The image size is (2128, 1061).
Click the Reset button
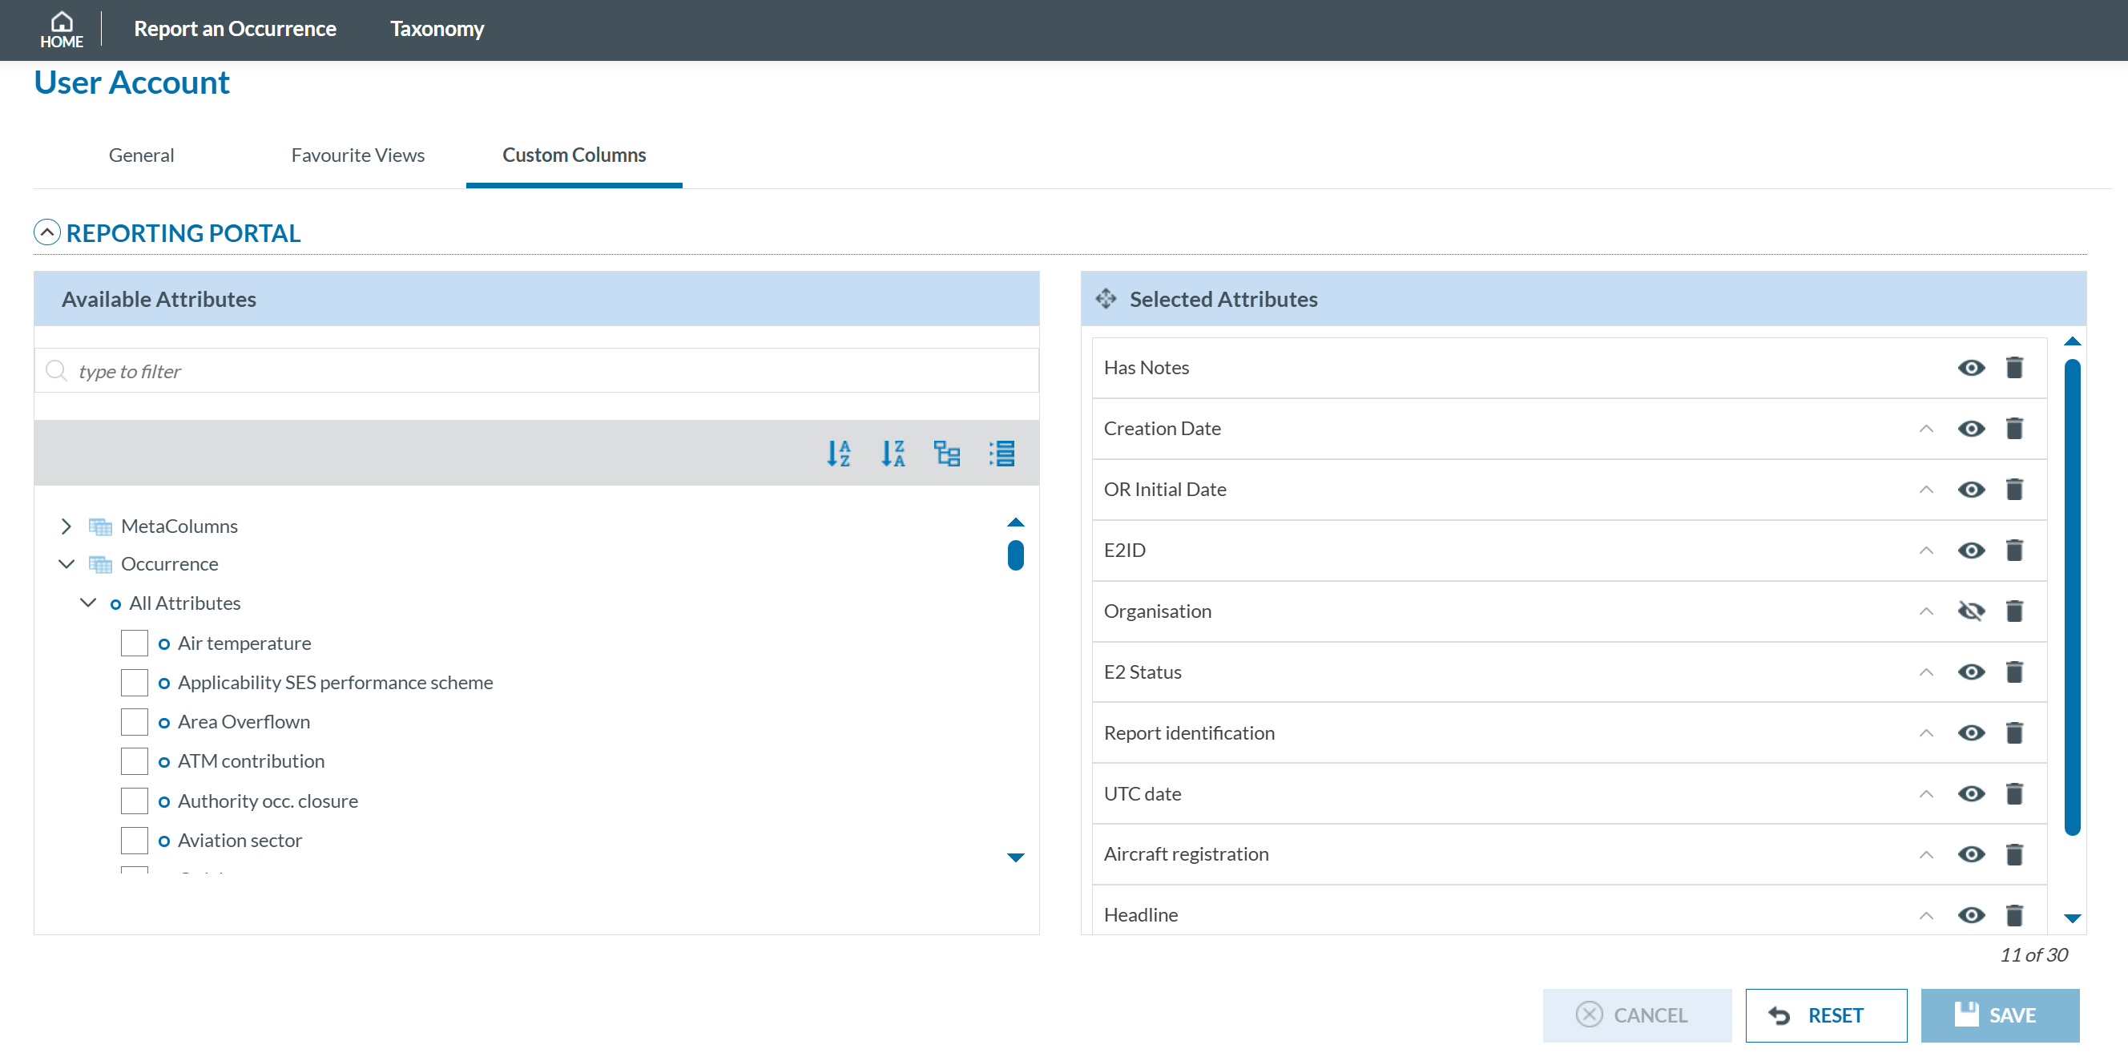1826,1015
